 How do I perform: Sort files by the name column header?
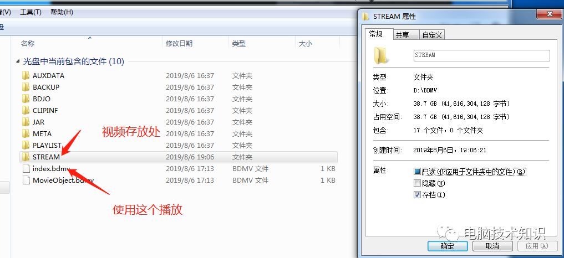28,43
